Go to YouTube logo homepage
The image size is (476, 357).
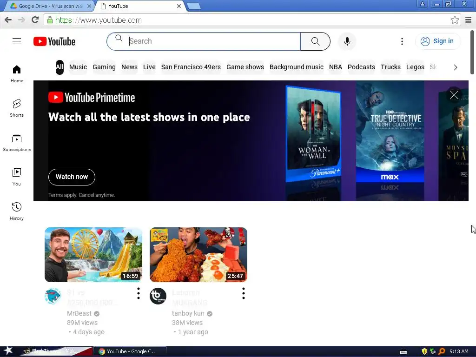click(54, 41)
